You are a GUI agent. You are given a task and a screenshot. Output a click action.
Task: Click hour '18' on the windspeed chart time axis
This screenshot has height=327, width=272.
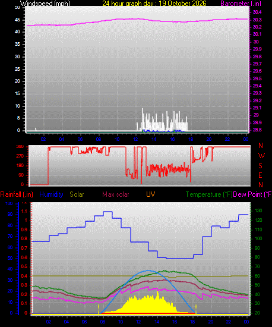pos(191,139)
